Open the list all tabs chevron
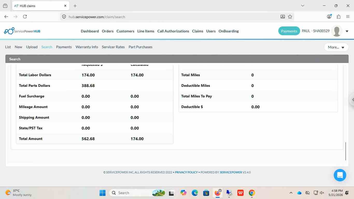Image resolution: width=354 pixels, height=199 pixels. pos(302,6)
